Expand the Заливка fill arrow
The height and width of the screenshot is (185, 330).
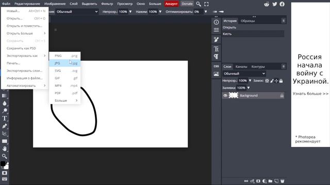tap(249, 88)
